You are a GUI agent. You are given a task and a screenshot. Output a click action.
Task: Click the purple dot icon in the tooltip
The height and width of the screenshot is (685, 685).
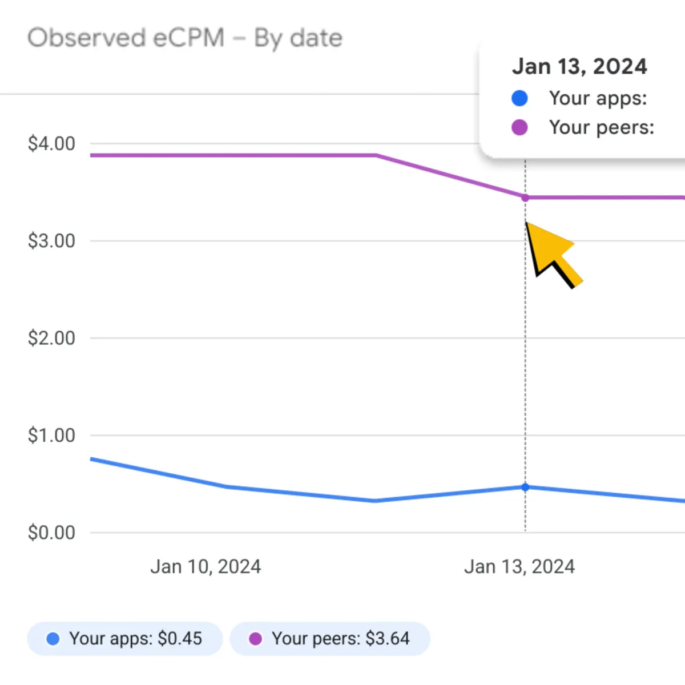click(519, 127)
